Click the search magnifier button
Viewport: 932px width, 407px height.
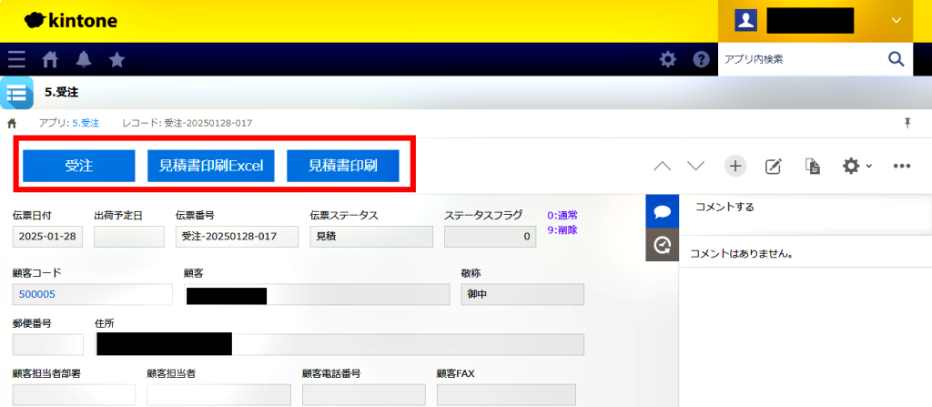pyautogui.click(x=897, y=59)
